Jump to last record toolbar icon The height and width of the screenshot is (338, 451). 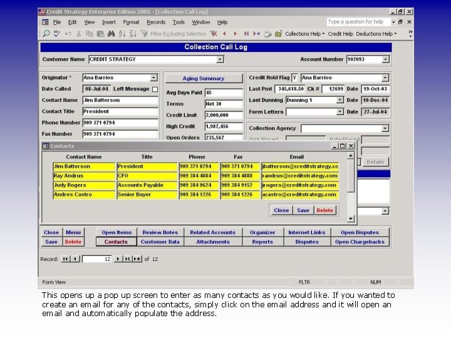pos(246,34)
